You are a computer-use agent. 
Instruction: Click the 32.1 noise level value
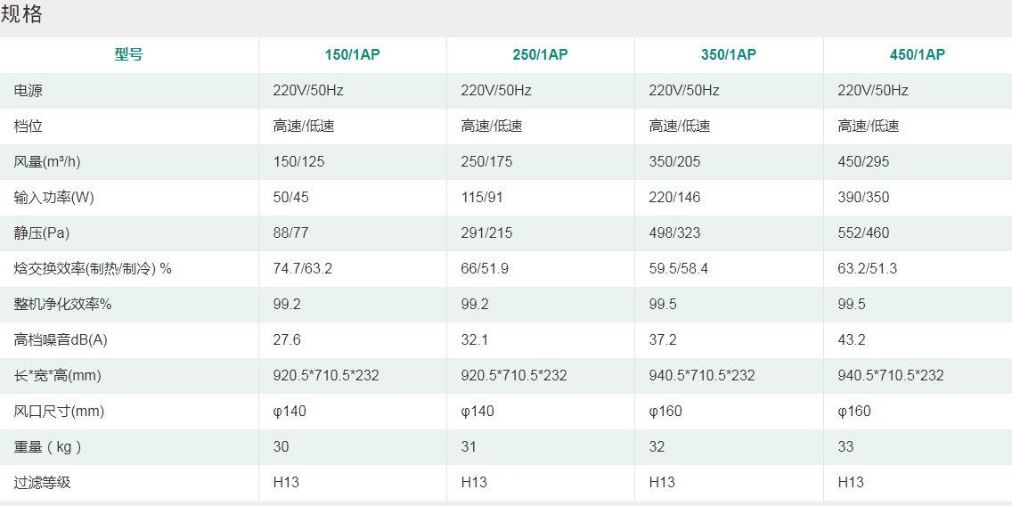475,339
